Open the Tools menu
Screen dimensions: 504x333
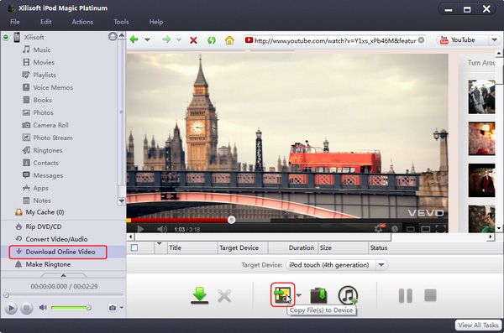(121, 22)
